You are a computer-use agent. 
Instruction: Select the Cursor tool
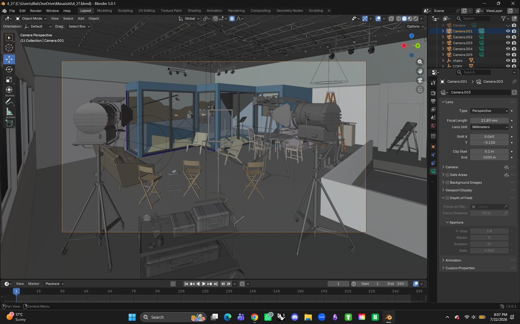pyautogui.click(x=9, y=48)
